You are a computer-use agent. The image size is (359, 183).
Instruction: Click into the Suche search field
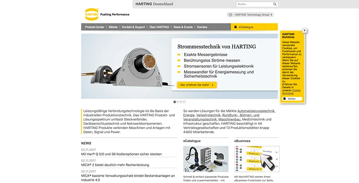(253, 4)
